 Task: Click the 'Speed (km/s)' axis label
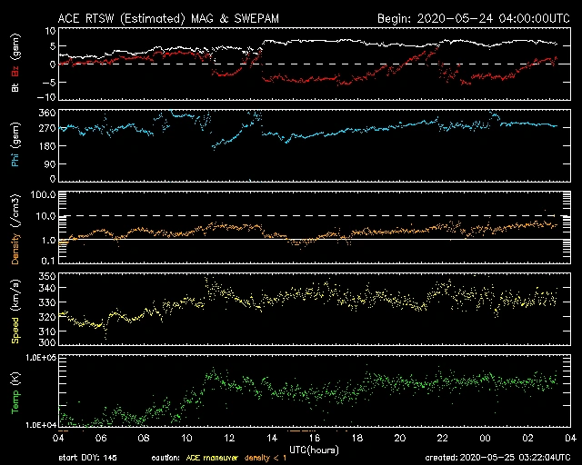click(15, 312)
